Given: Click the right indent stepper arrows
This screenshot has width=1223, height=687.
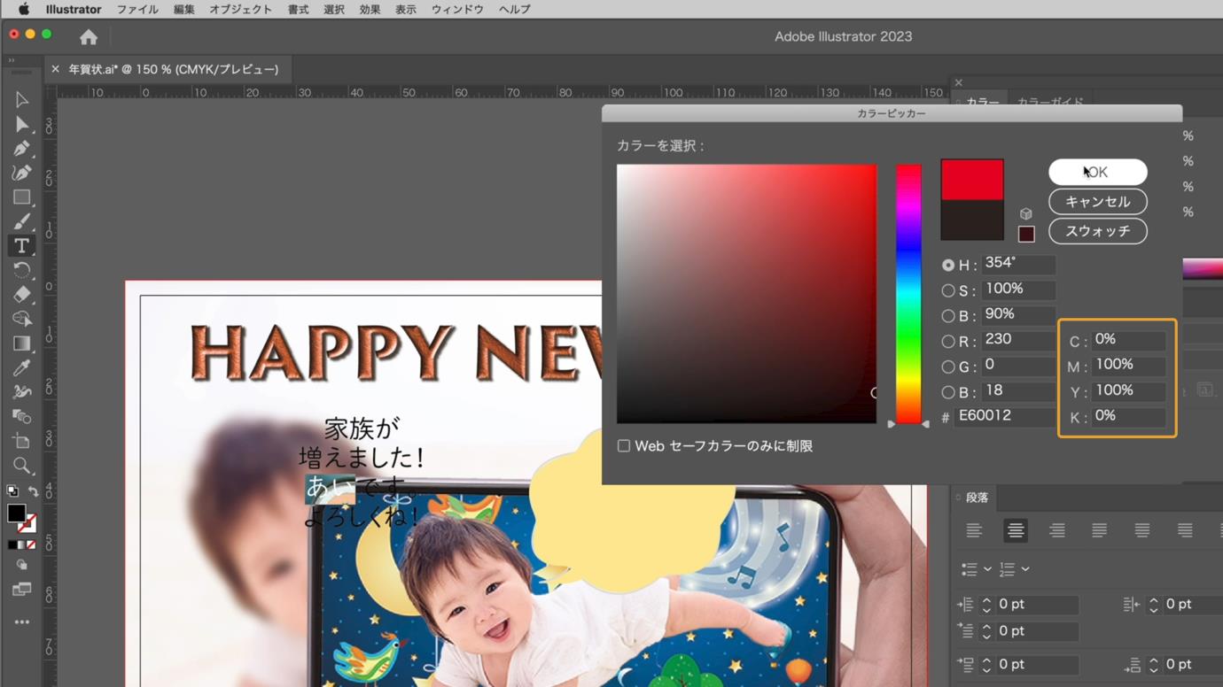Looking at the screenshot, I should pyautogui.click(x=1153, y=605).
